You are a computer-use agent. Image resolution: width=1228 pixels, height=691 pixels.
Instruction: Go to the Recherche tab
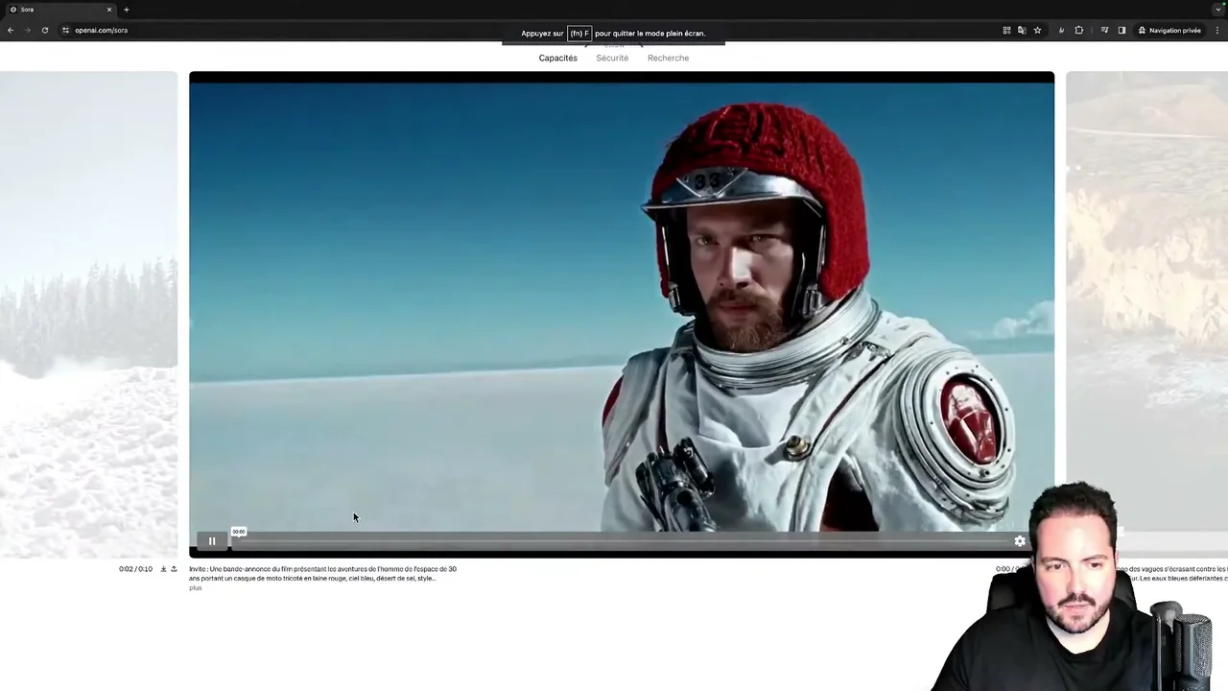[x=668, y=58]
